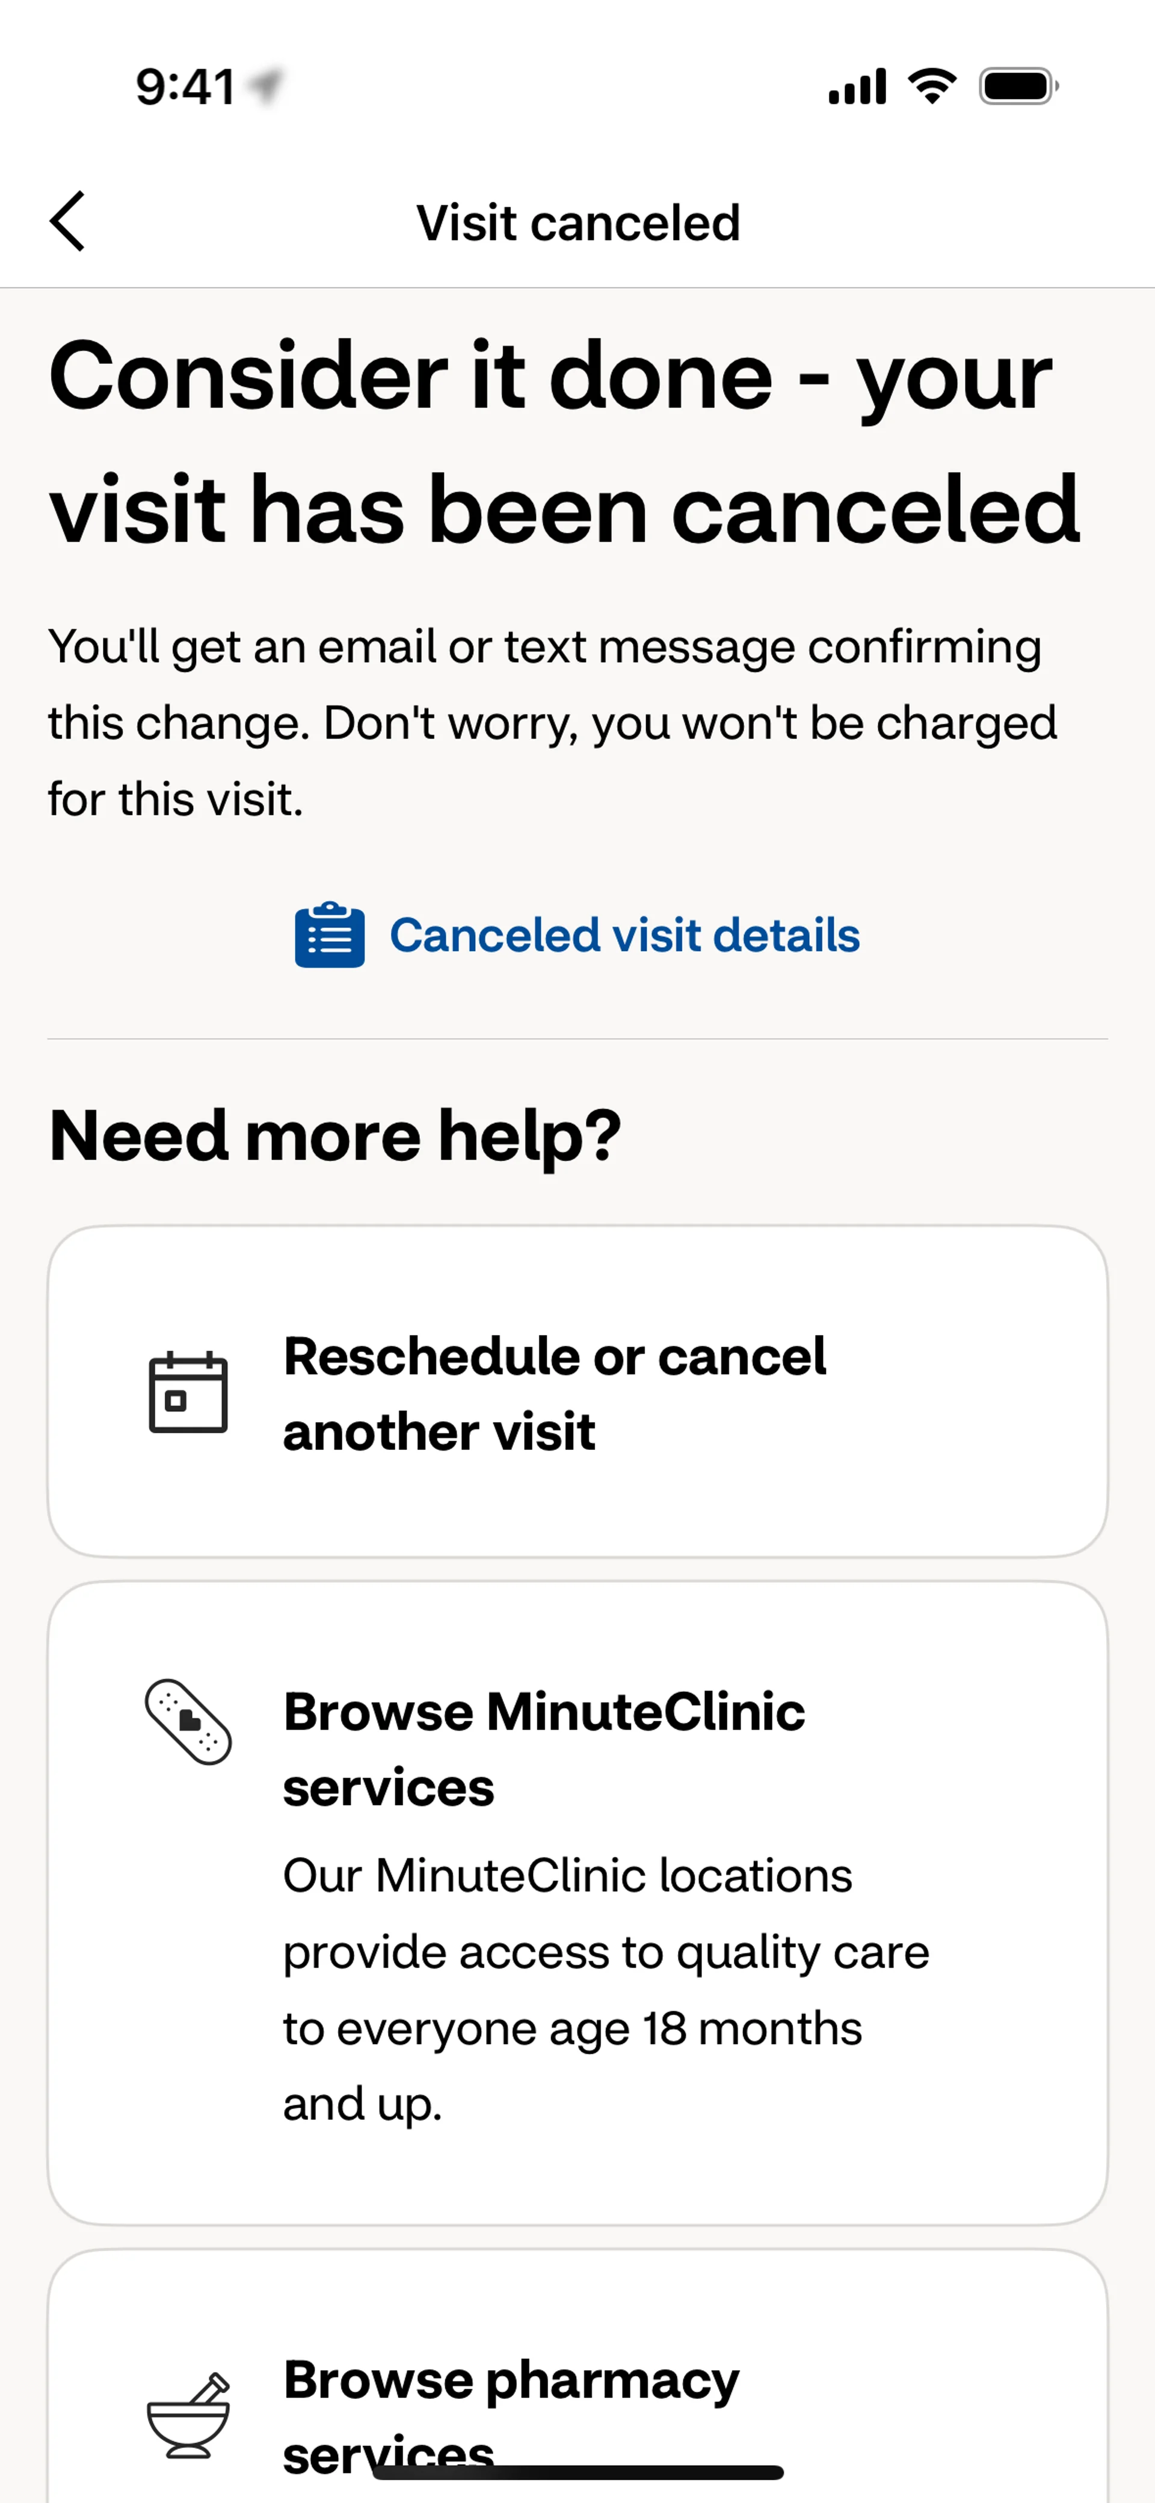1155x2503 pixels.
Task: Tap the email or text confirmation message
Action: tap(552, 723)
